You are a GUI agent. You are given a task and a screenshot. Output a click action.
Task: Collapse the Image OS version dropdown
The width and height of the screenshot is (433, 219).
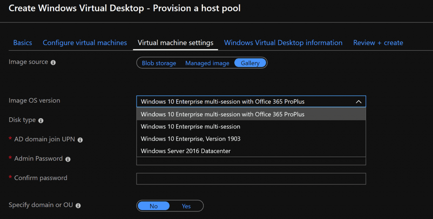(x=251, y=101)
